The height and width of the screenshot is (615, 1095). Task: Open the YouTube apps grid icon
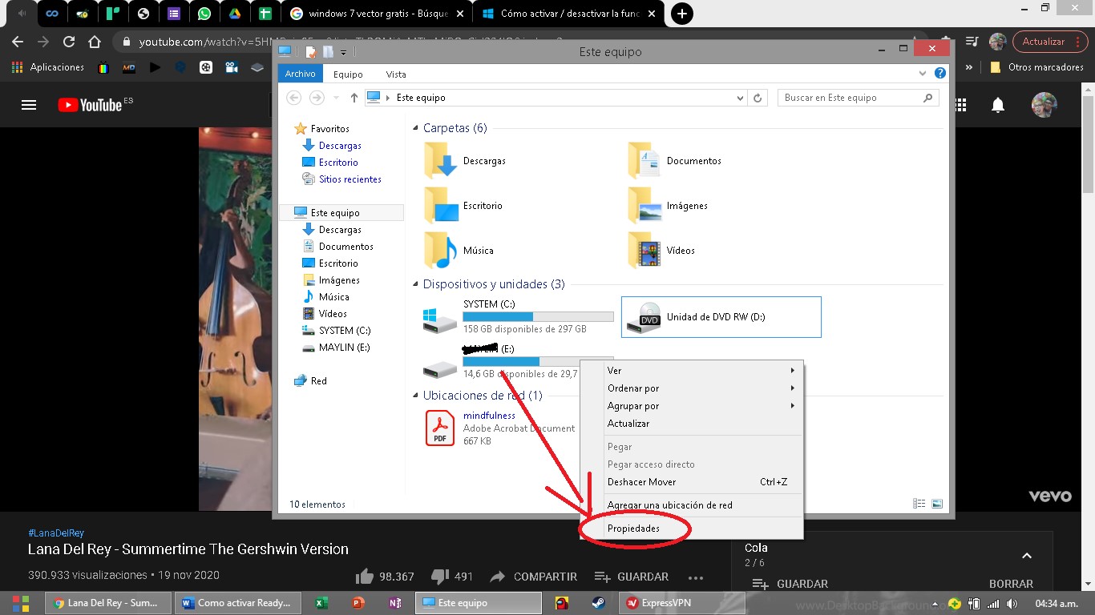(960, 104)
